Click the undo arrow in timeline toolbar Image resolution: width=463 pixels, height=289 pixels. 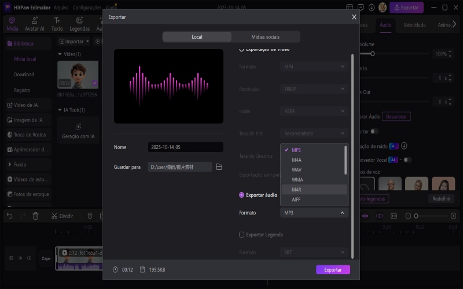(9, 216)
